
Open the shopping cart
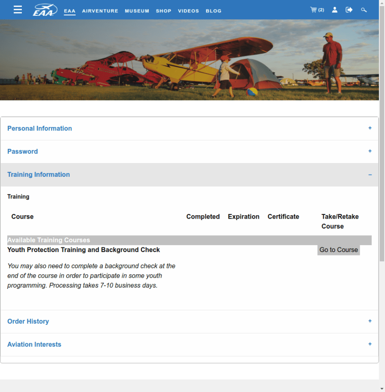click(x=317, y=10)
